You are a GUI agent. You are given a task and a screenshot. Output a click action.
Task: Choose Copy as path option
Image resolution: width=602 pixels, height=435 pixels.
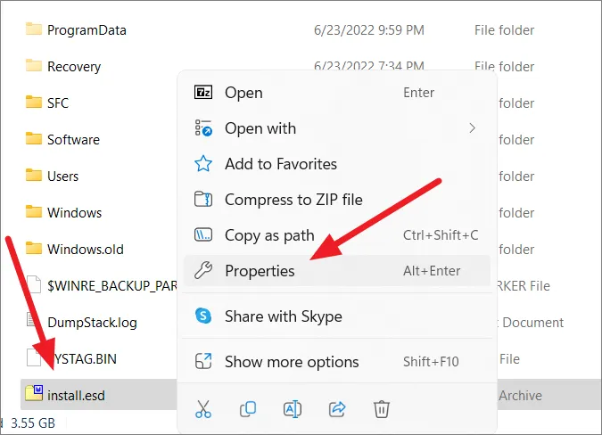point(269,235)
